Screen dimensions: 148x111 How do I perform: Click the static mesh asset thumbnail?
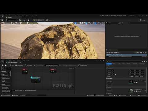coord(131,82)
